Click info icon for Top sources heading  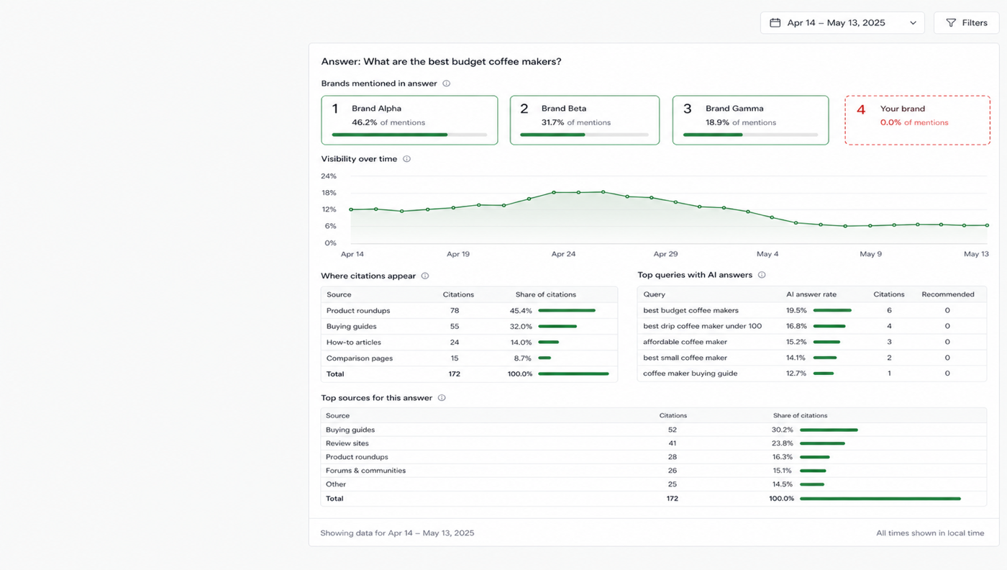442,398
